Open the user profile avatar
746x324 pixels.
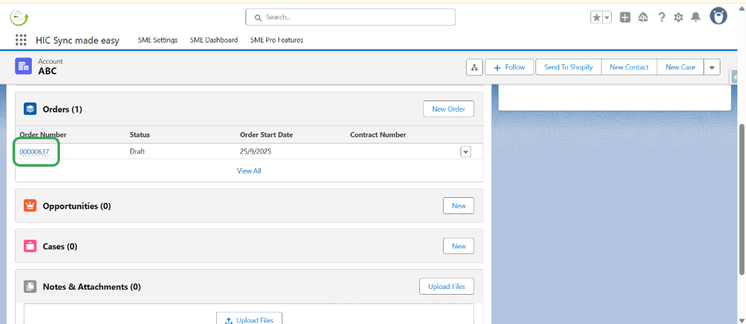click(x=719, y=16)
